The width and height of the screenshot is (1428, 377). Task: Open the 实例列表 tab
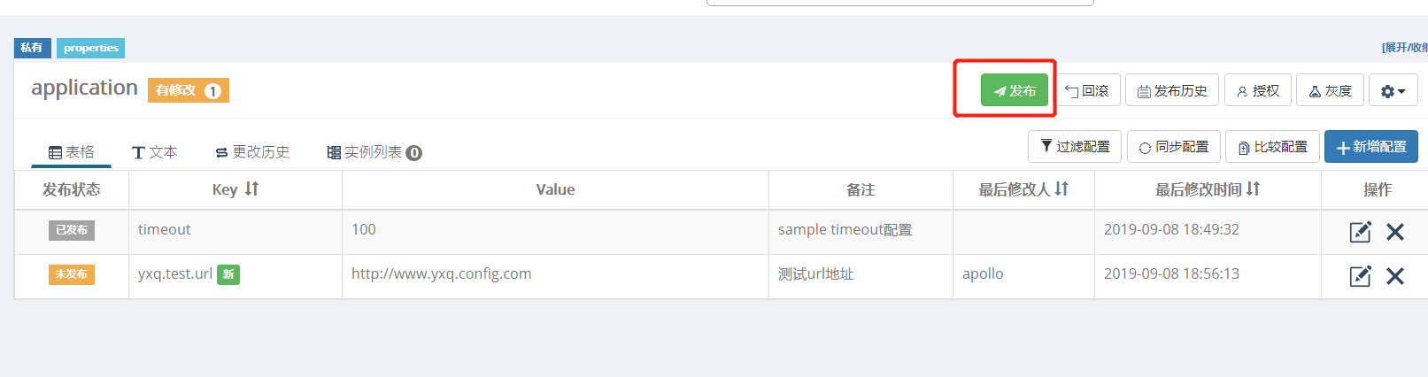374,152
